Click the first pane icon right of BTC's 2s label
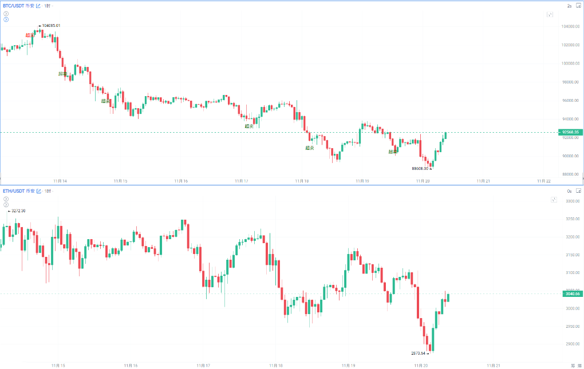The image size is (584, 369). [x=579, y=6]
